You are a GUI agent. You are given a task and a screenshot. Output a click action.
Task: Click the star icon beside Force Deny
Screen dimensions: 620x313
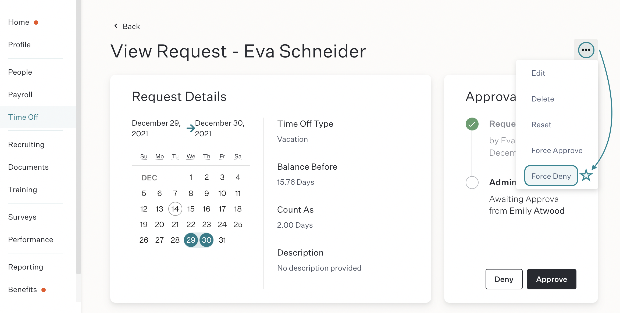point(586,176)
